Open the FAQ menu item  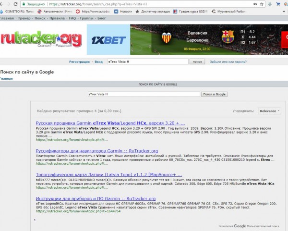(x=72, y=18)
